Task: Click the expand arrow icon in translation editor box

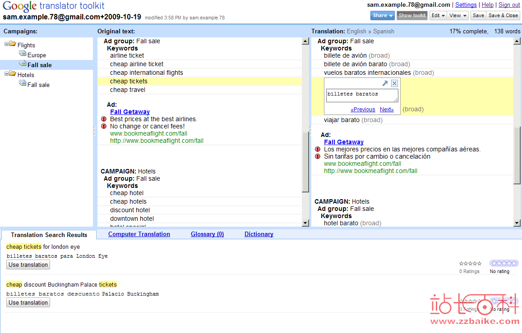Action: (x=385, y=83)
